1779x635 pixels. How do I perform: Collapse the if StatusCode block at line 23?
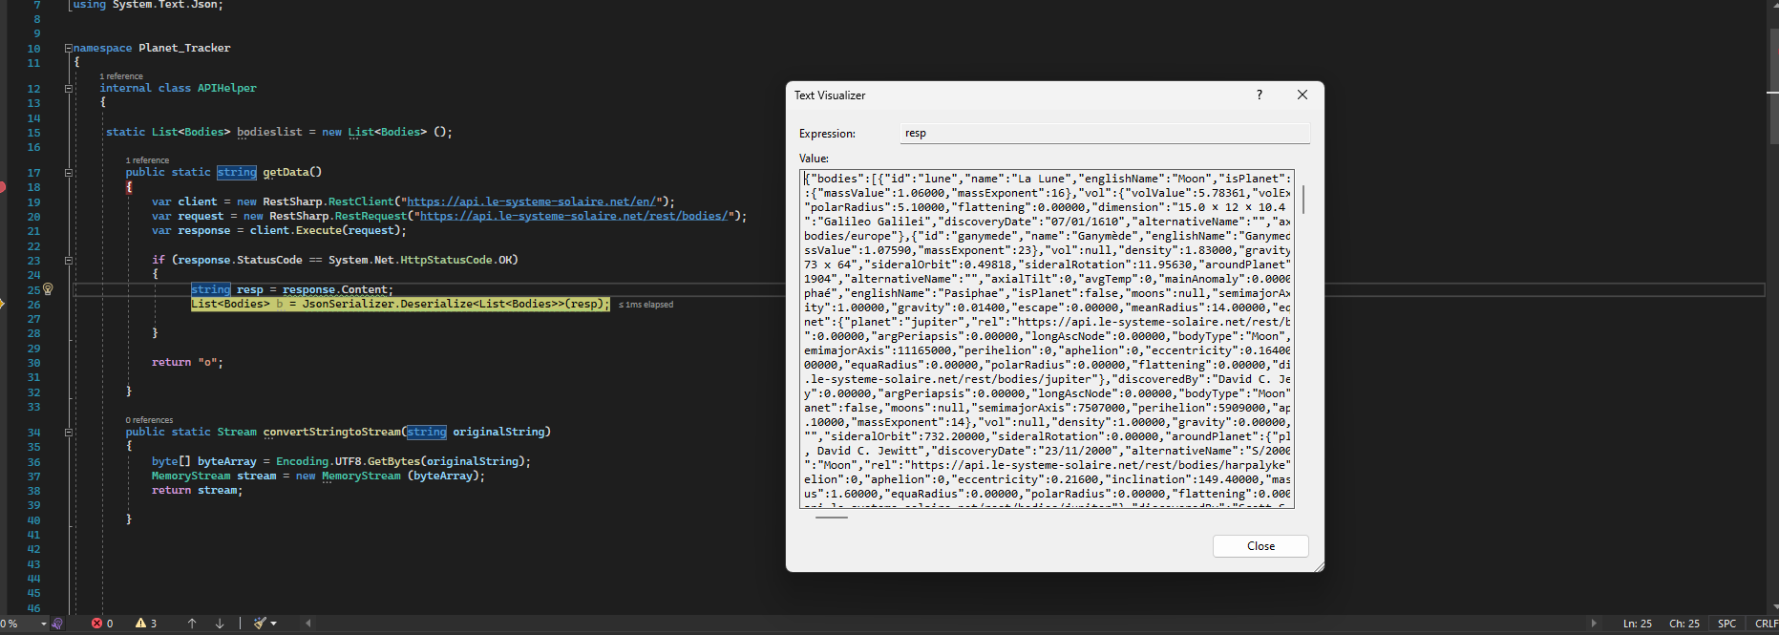(x=69, y=260)
